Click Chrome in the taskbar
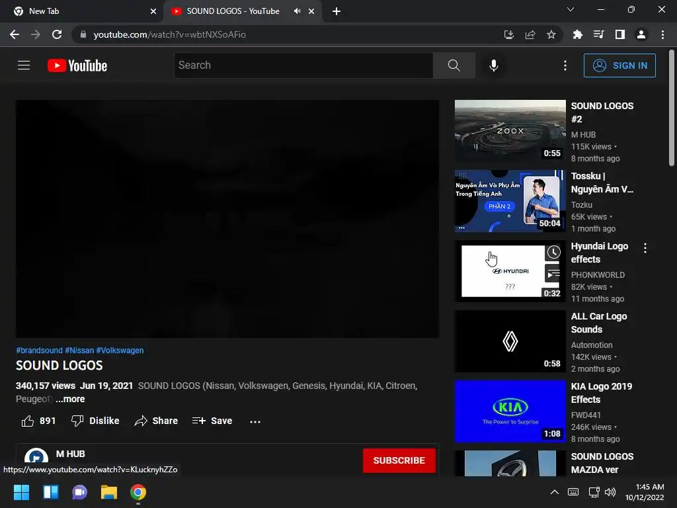This screenshot has height=508, width=677. (138, 492)
